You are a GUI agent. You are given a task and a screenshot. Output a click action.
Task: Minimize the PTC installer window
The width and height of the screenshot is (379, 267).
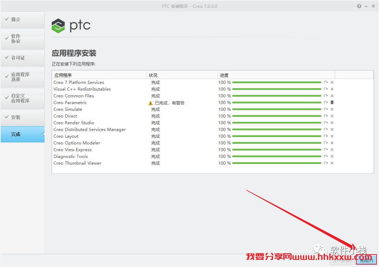[x=366, y=6]
